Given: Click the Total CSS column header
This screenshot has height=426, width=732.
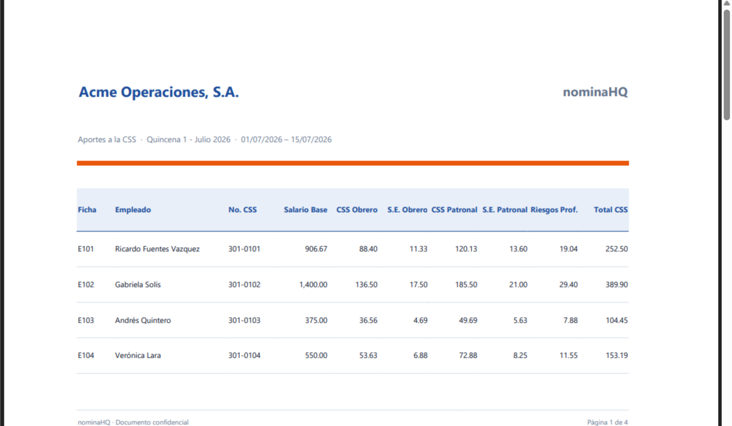Looking at the screenshot, I should [611, 210].
